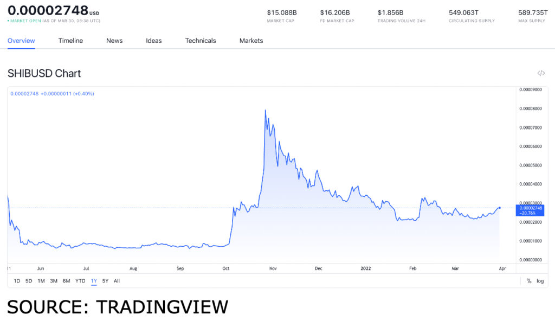Switch to the Overview tab

(21, 41)
